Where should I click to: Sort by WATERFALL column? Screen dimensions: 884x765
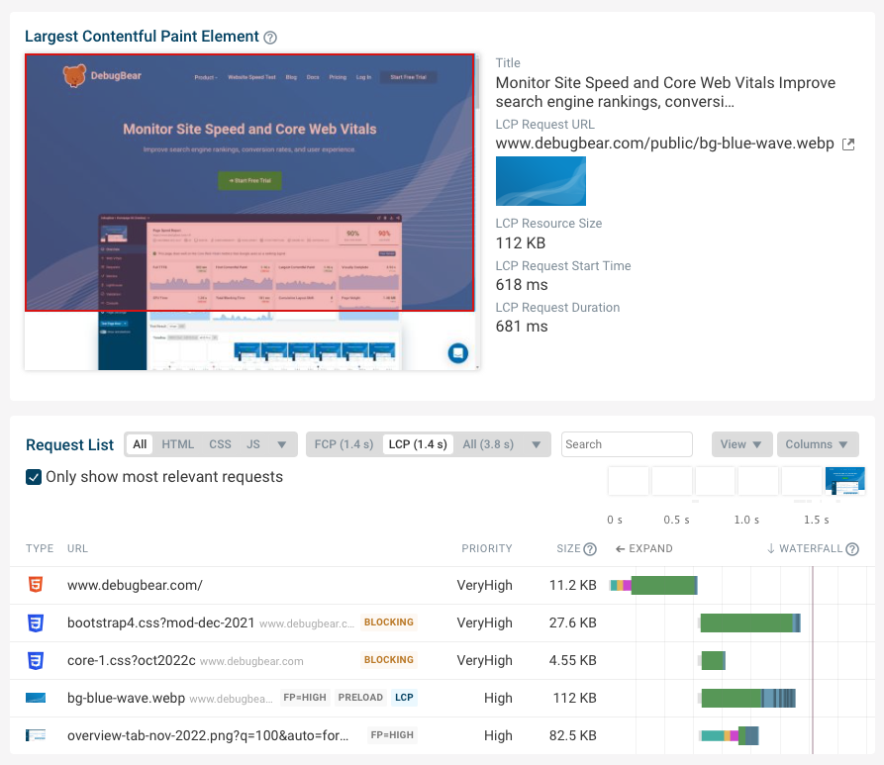pyautogui.click(x=804, y=548)
